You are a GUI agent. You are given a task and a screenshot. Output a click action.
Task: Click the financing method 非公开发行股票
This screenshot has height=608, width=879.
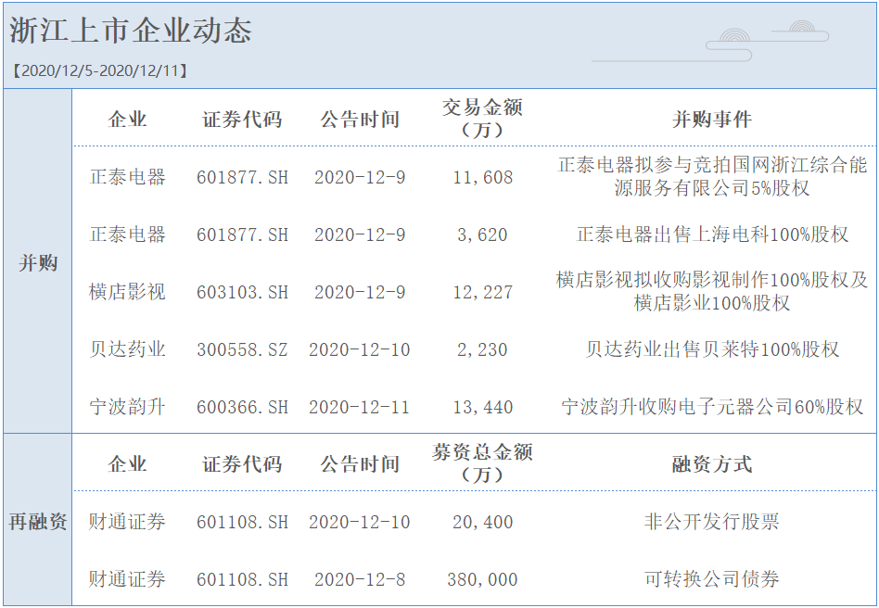(712, 522)
